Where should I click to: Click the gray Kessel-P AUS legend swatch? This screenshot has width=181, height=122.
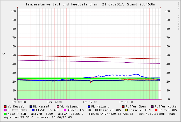click(96, 110)
